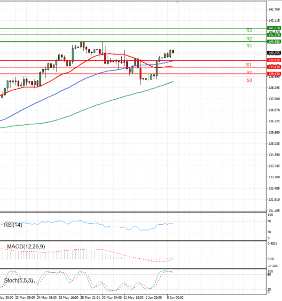The height and width of the screenshot is (301, 282).
Task: Select the S1 support label
Action: [x=249, y=64]
